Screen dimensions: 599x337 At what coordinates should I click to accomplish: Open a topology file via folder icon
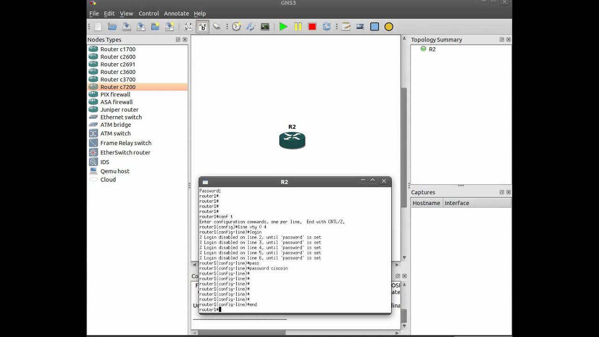112,27
